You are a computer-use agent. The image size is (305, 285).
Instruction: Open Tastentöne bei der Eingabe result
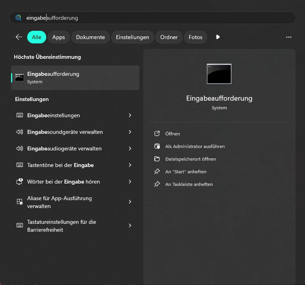click(75, 165)
